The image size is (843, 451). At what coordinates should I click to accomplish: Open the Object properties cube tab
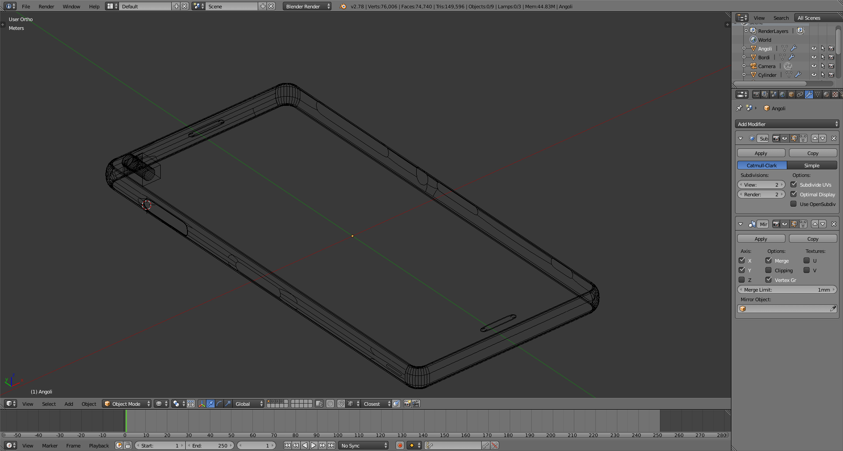[x=791, y=94]
